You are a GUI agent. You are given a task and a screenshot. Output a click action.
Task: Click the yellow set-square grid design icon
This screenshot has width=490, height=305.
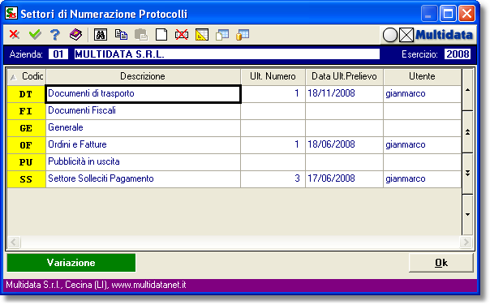[x=202, y=35]
